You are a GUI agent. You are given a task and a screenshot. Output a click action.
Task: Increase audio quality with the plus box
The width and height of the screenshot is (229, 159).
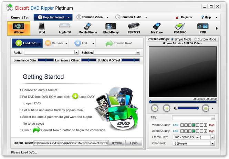[x=205, y=131]
